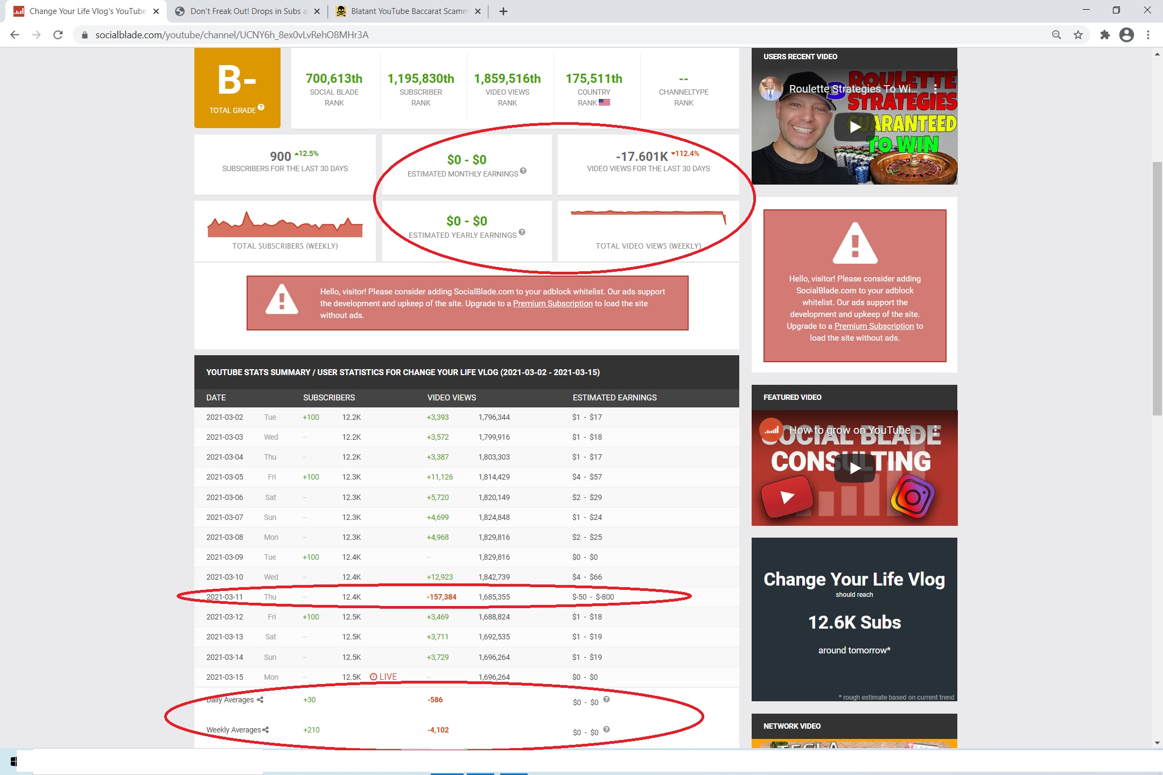Close the Change Your Life Vlog tab

[x=156, y=11]
